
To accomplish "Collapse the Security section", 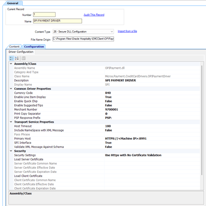I will (x=11, y=151).
